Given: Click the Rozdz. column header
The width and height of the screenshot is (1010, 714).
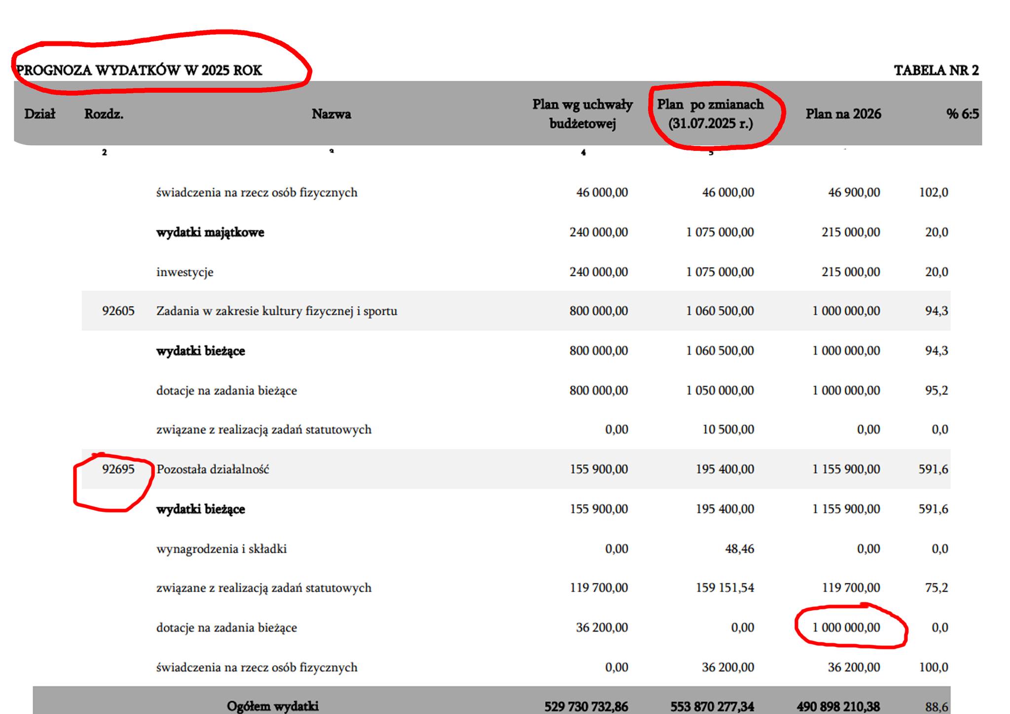Looking at the screenshot, I should click(104, 114).
